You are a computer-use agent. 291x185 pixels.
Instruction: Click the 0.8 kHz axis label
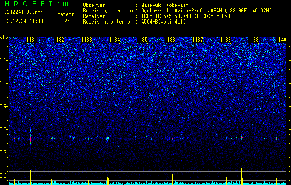point(4,129)
